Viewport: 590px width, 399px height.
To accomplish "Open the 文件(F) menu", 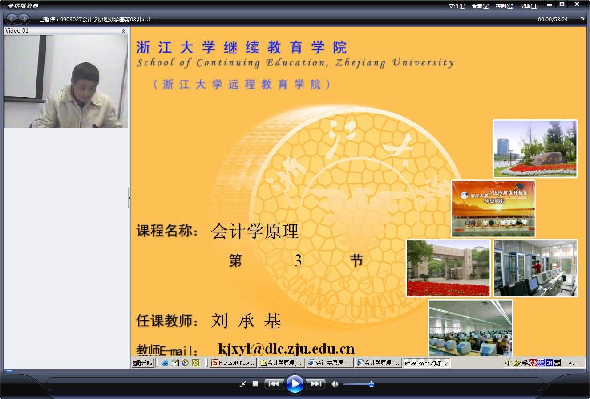I will (x=457, y=6).
